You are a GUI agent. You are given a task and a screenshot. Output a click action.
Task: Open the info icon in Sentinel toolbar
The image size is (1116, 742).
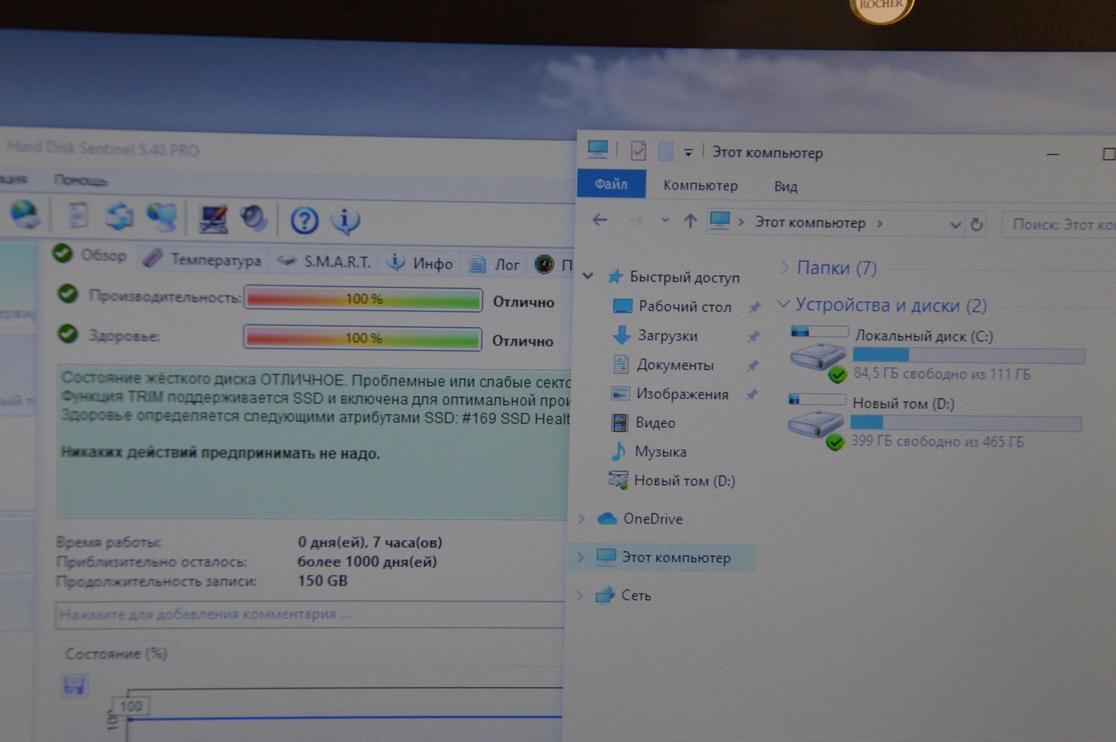(345, 221)
